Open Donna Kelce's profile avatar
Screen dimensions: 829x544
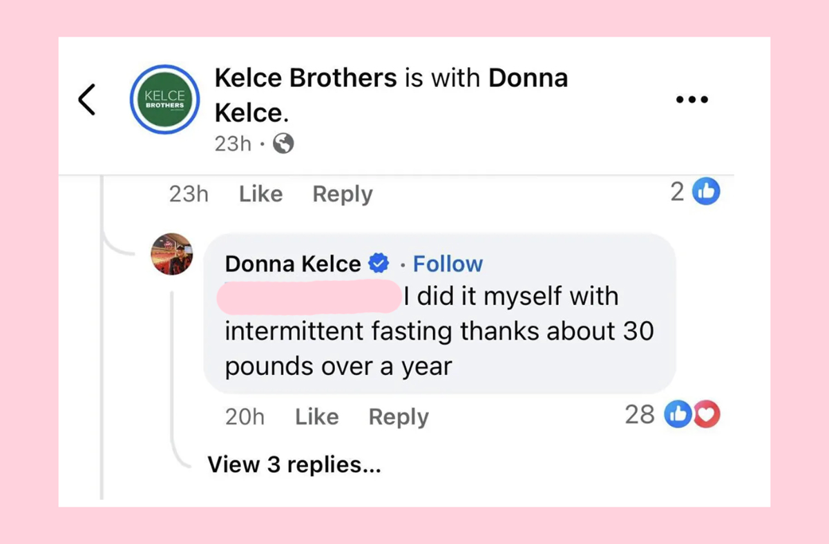pyautogui.click(x=171, y=254)
